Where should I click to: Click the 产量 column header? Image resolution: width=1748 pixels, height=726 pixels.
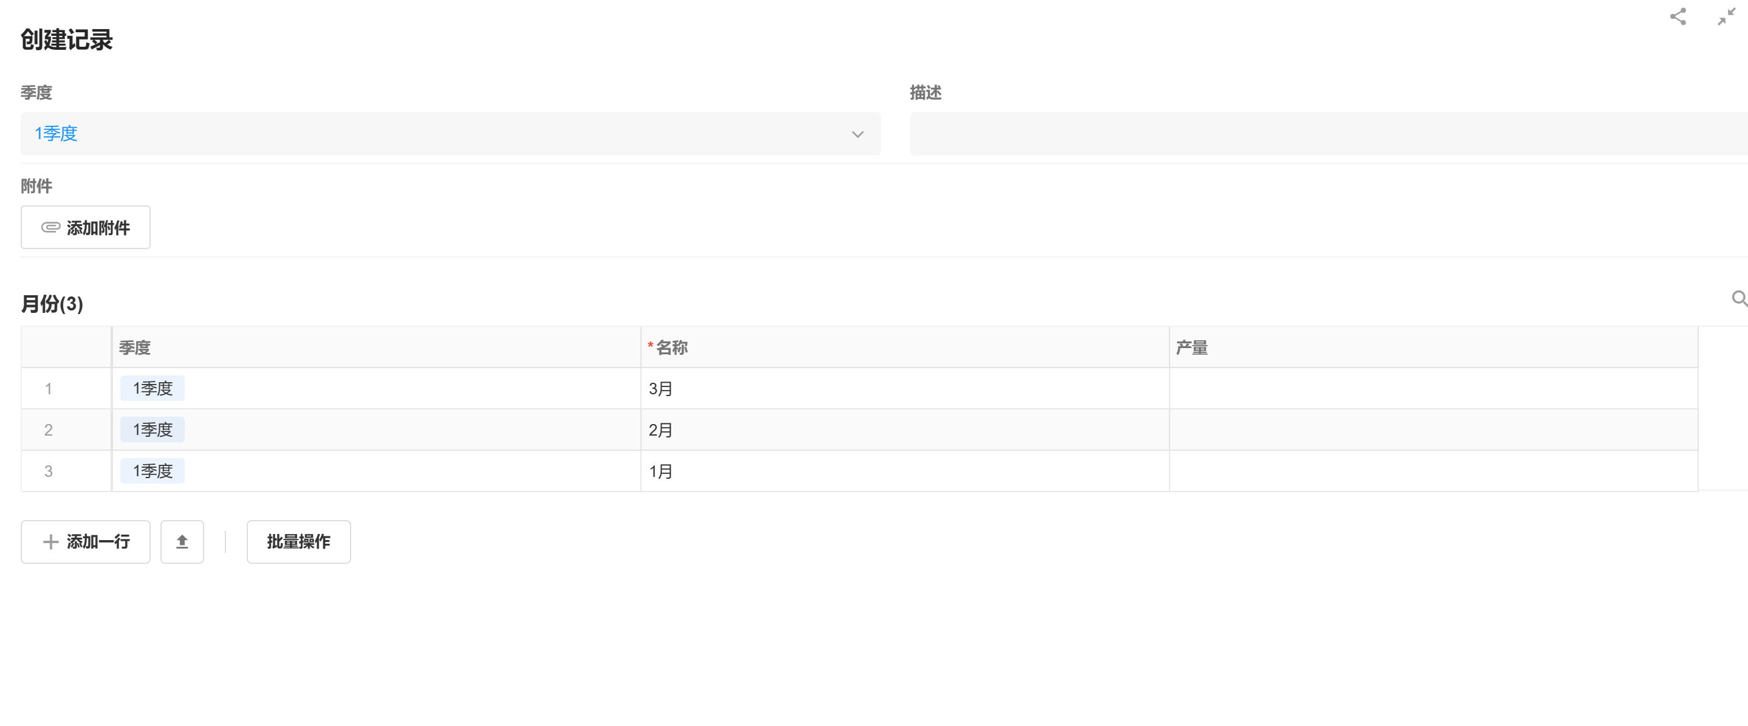click(x=1191, y=348)
